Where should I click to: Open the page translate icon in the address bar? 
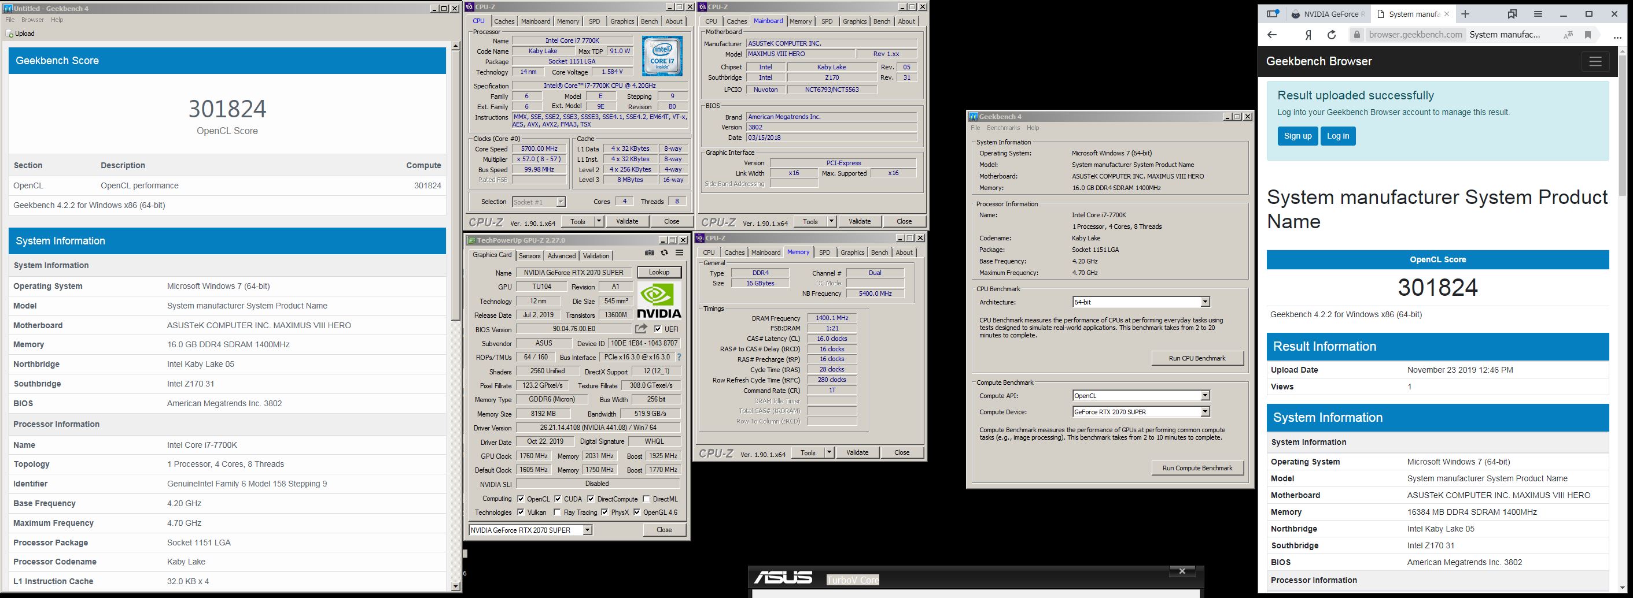point(1568,35)
